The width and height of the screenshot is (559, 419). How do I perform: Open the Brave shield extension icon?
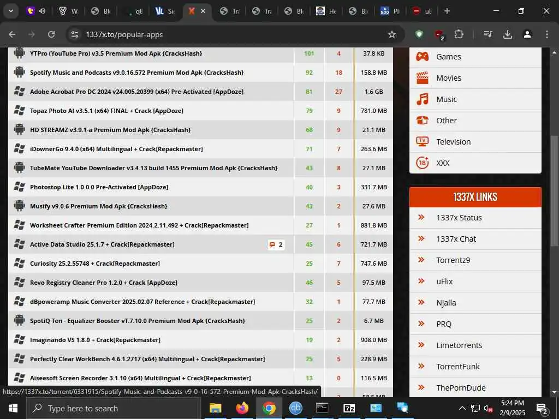pos(419,34)
